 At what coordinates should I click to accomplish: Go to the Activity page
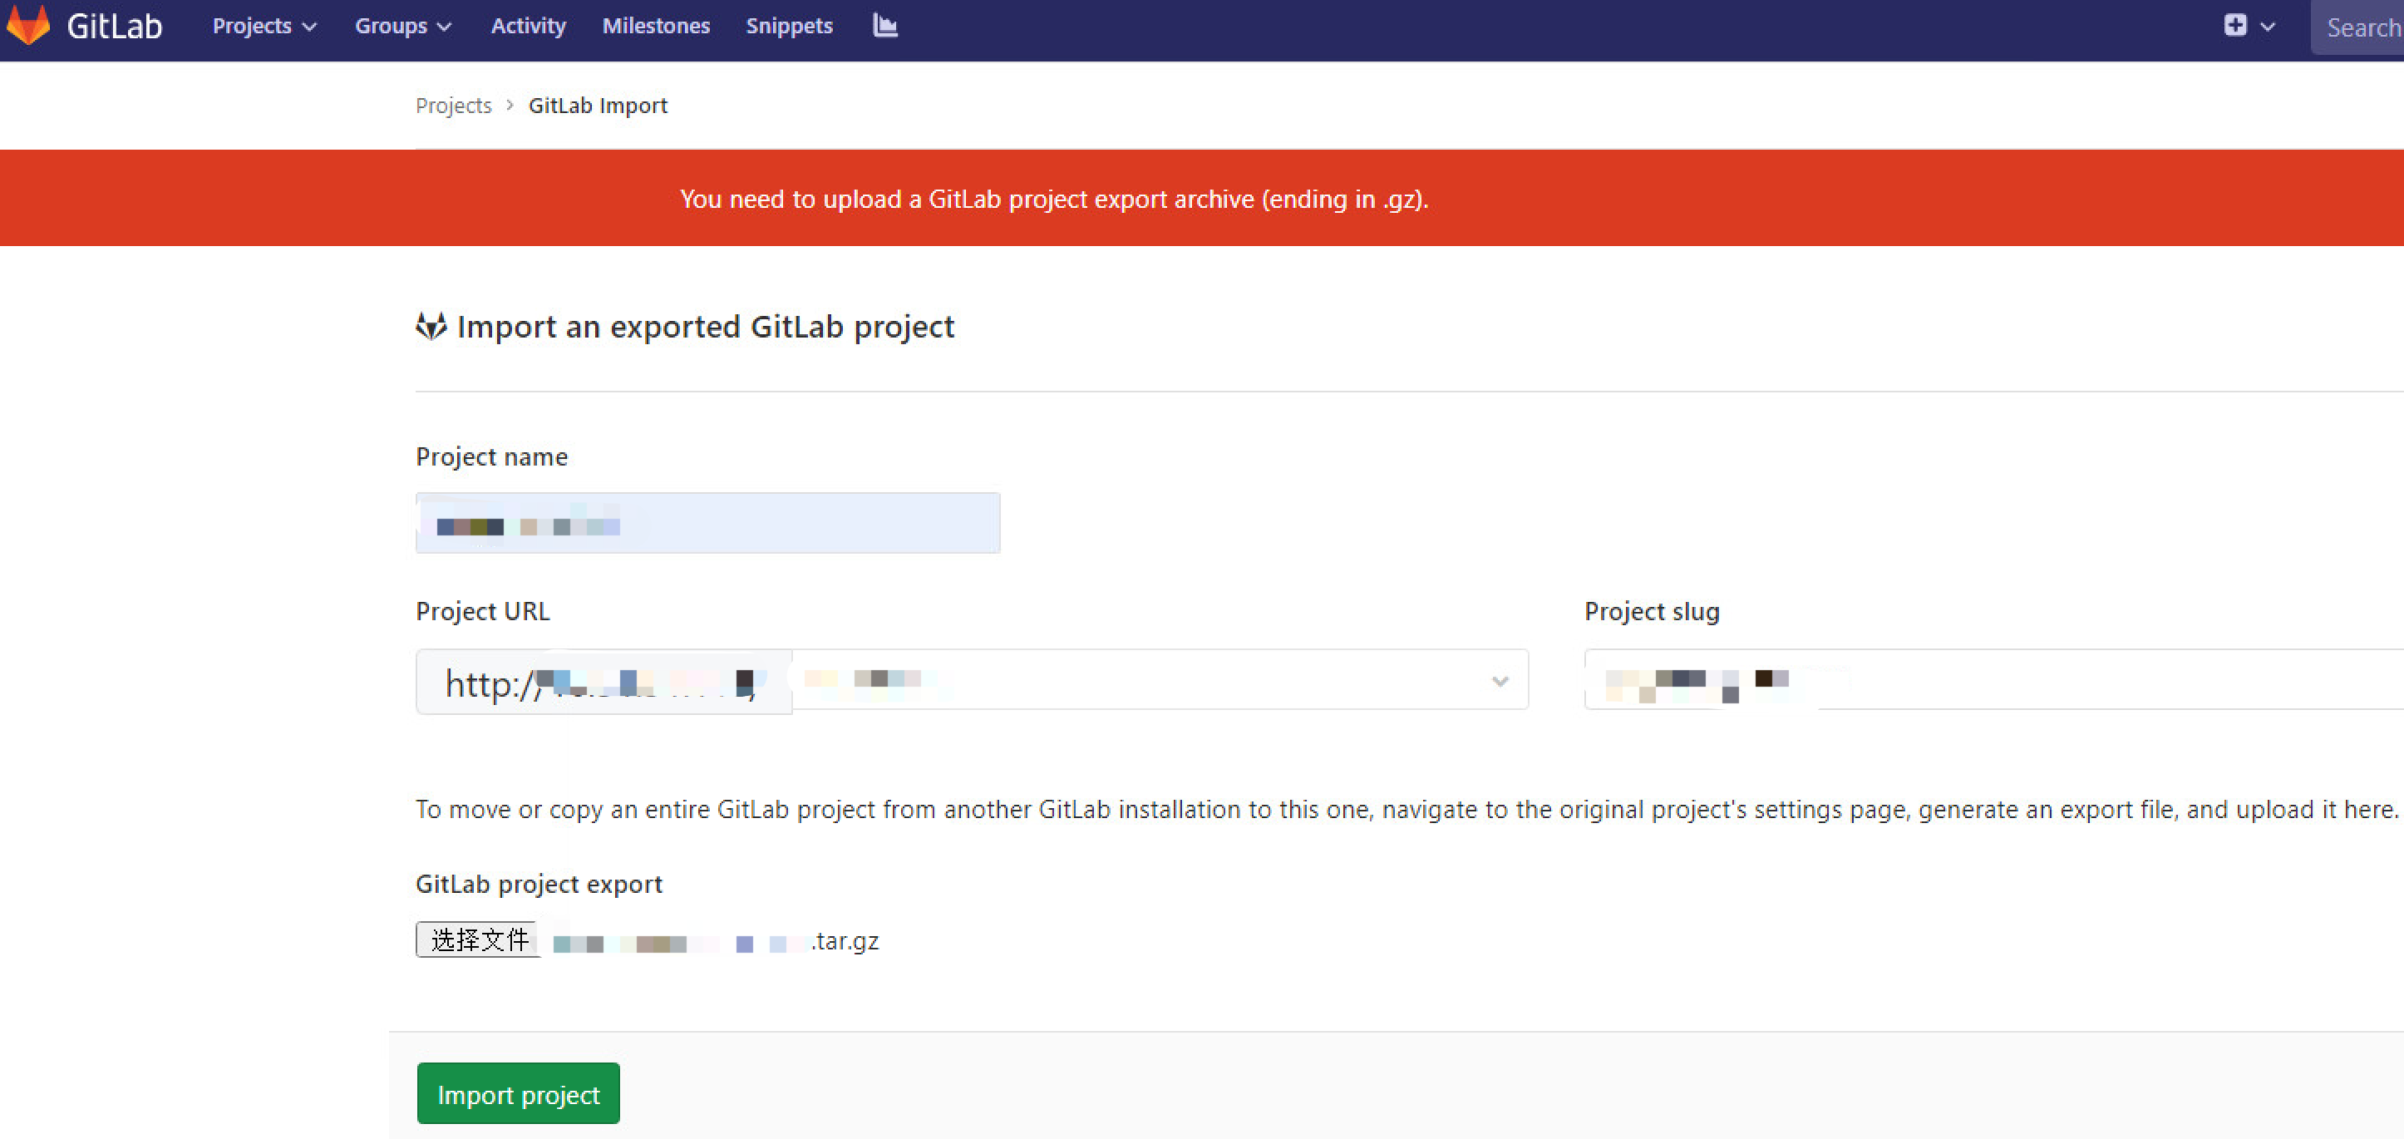528,26
